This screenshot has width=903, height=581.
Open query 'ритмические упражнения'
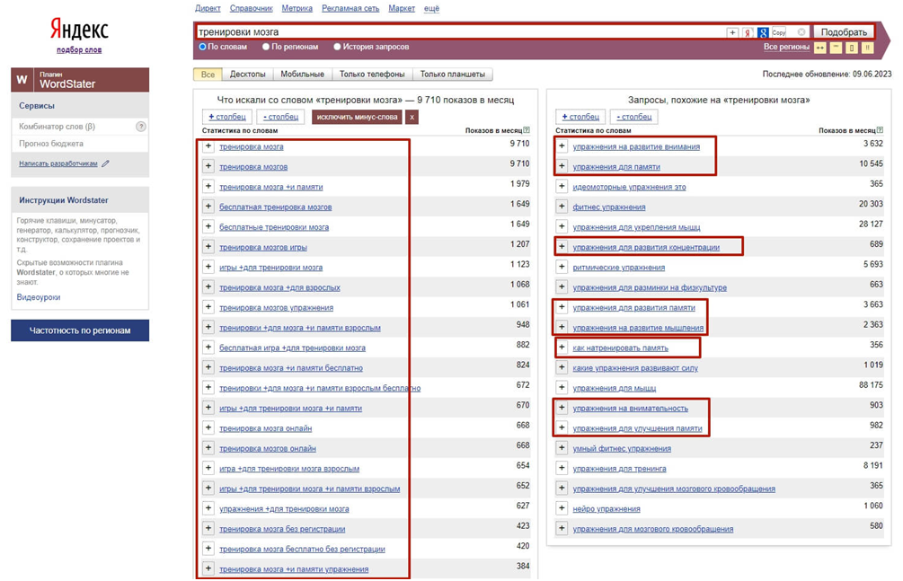pos(618,268)
